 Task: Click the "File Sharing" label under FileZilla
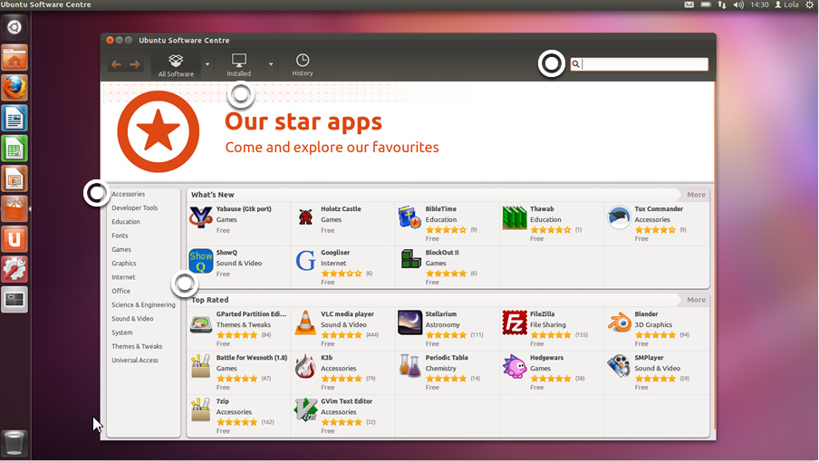(x=547, y=324)
